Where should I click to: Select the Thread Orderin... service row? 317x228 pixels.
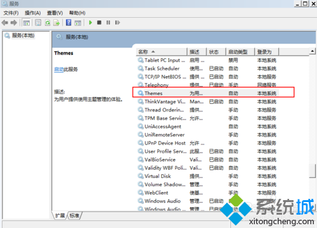(x=208, y=110)
